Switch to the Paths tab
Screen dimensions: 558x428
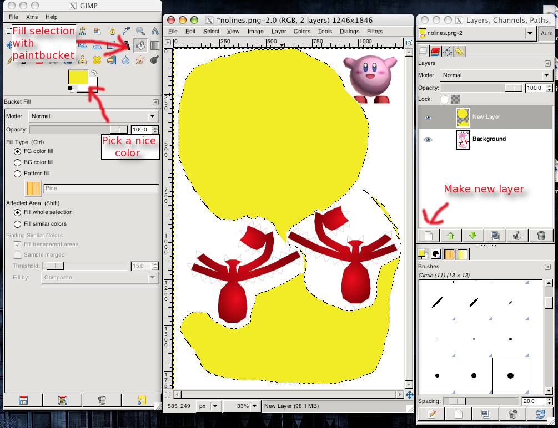(x=448, y=52)
